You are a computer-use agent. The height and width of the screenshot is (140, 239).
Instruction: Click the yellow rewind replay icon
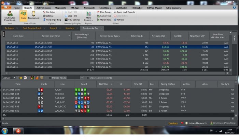pos(20,78)
